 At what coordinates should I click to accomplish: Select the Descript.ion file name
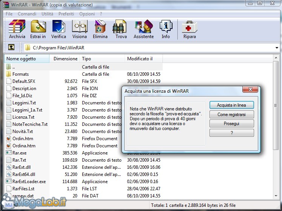pyautogui.click(x=24, y=88)
